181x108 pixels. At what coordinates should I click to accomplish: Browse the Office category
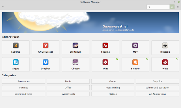pyautogui.click(x=68, y=88)
